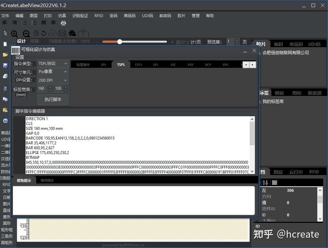Increase the 预览第 page number stepper
The width and height of the screenshot is (328, 248).
(x=237, y=40)
